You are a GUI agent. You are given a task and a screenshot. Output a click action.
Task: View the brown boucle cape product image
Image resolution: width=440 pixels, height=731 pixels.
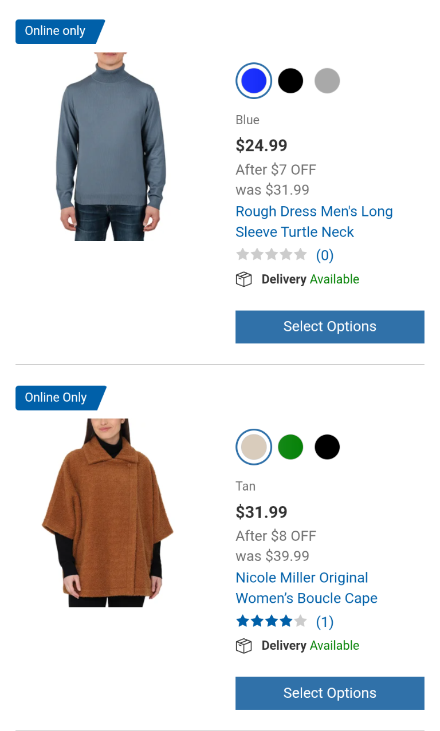tap(108, 513)
